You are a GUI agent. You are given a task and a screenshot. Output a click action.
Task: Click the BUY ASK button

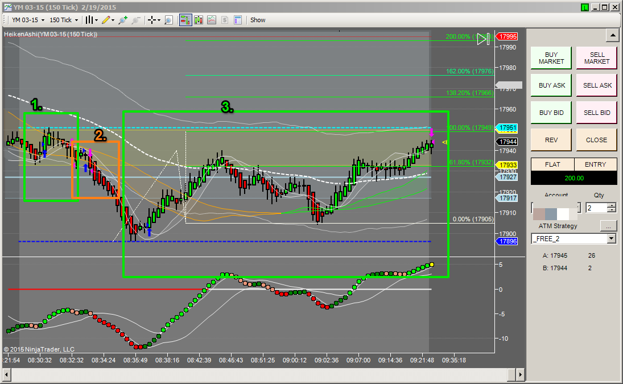(551, 85)
